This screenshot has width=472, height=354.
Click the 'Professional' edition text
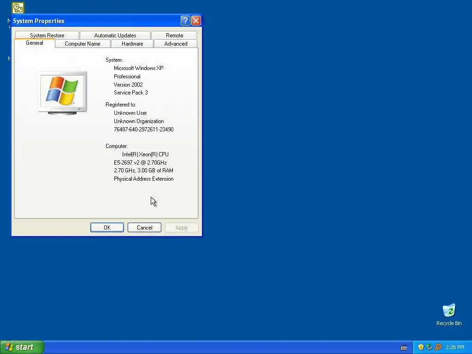[127, 77]
